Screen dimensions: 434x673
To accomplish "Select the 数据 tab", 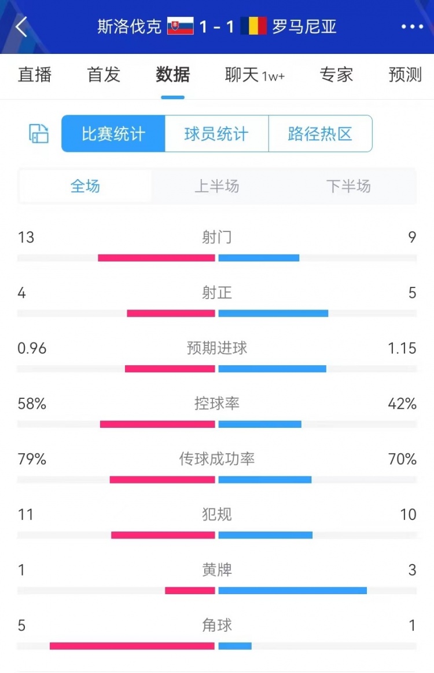I will [x=172, y=75].
